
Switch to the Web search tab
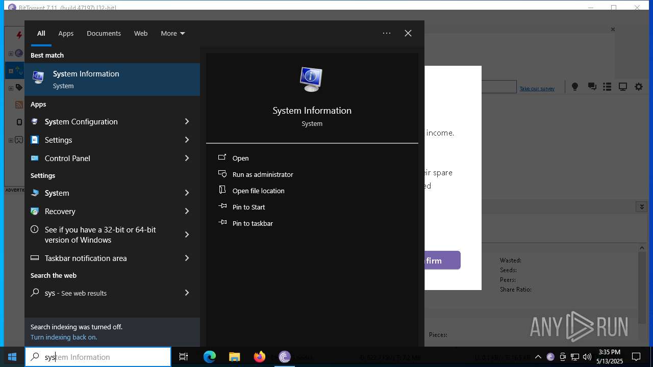click(141, 33)
